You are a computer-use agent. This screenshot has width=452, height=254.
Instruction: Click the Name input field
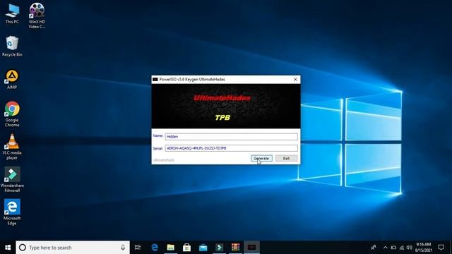click(x=231, y=136)
